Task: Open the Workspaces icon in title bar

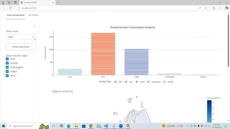Action: coord(9,2)
